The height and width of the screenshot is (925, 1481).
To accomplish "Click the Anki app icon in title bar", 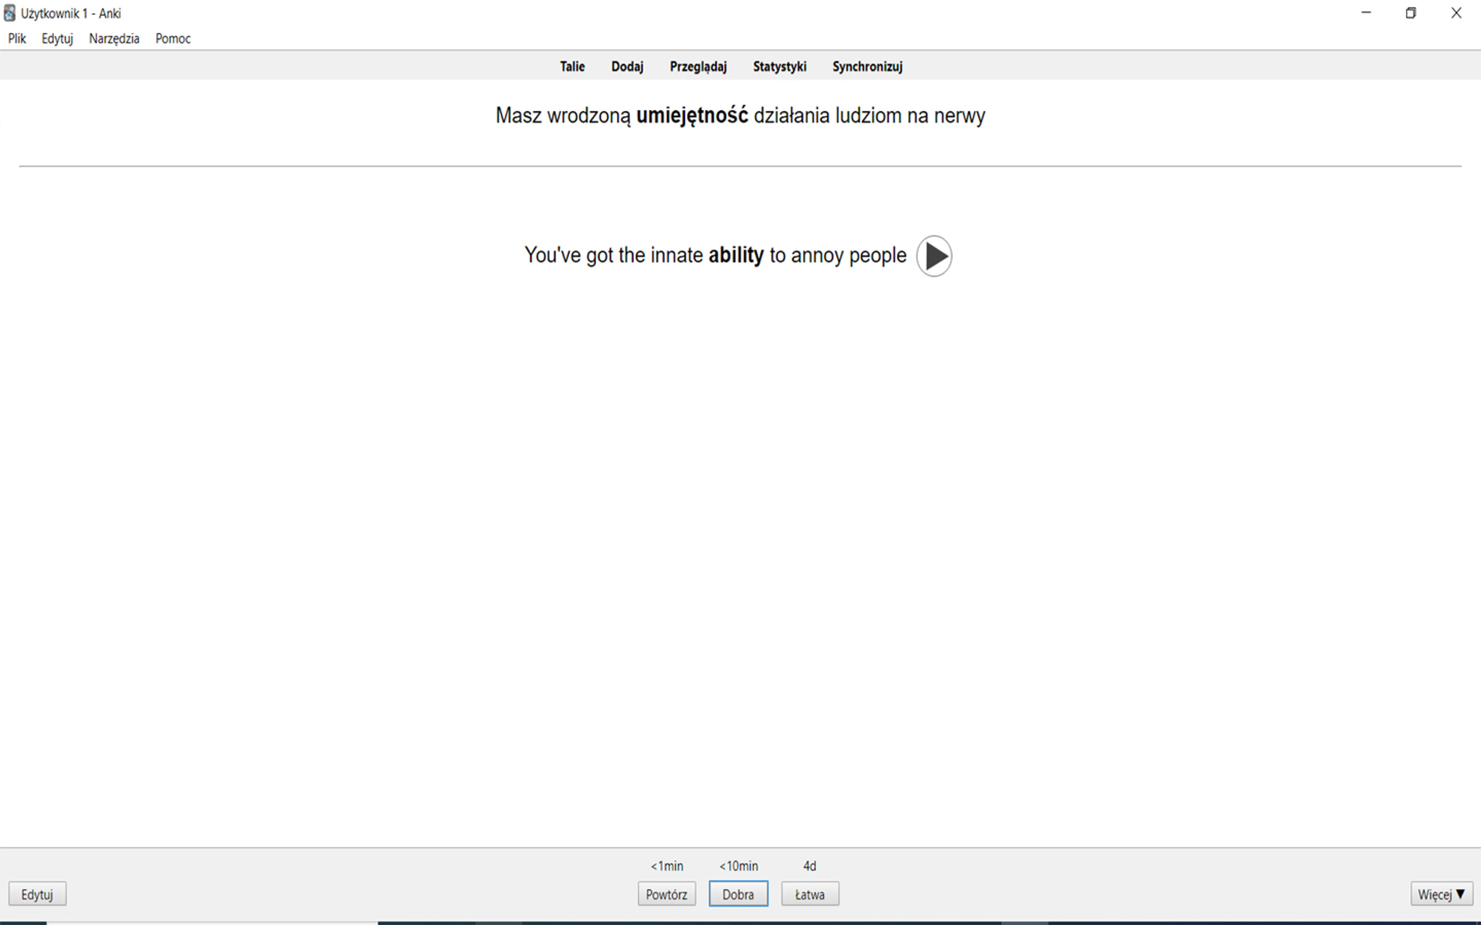I will tap(9, 13).
